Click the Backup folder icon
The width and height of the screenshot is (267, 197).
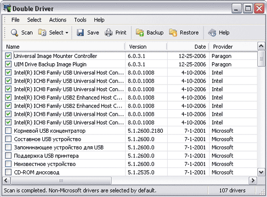(x=140, y=33)
